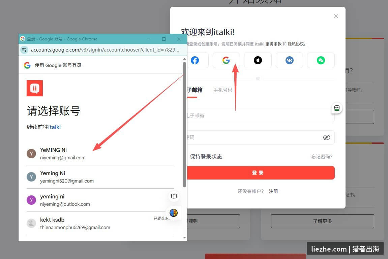Viewport: 388px width, 259px height.
Task: Switch to the email (邮箱) tab
Action: [195, 90]
